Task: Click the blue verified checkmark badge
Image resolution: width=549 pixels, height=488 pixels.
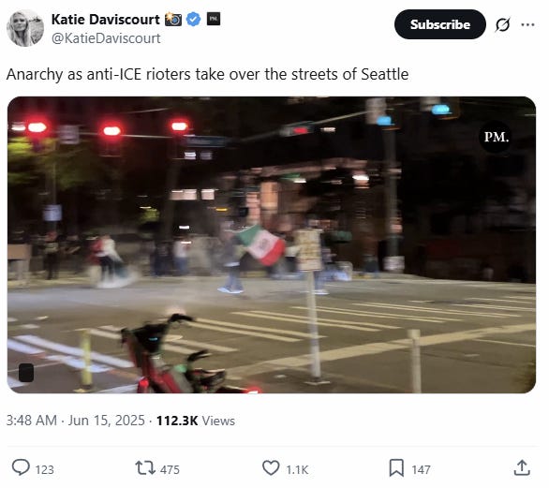Action: (x=194, y=19)
